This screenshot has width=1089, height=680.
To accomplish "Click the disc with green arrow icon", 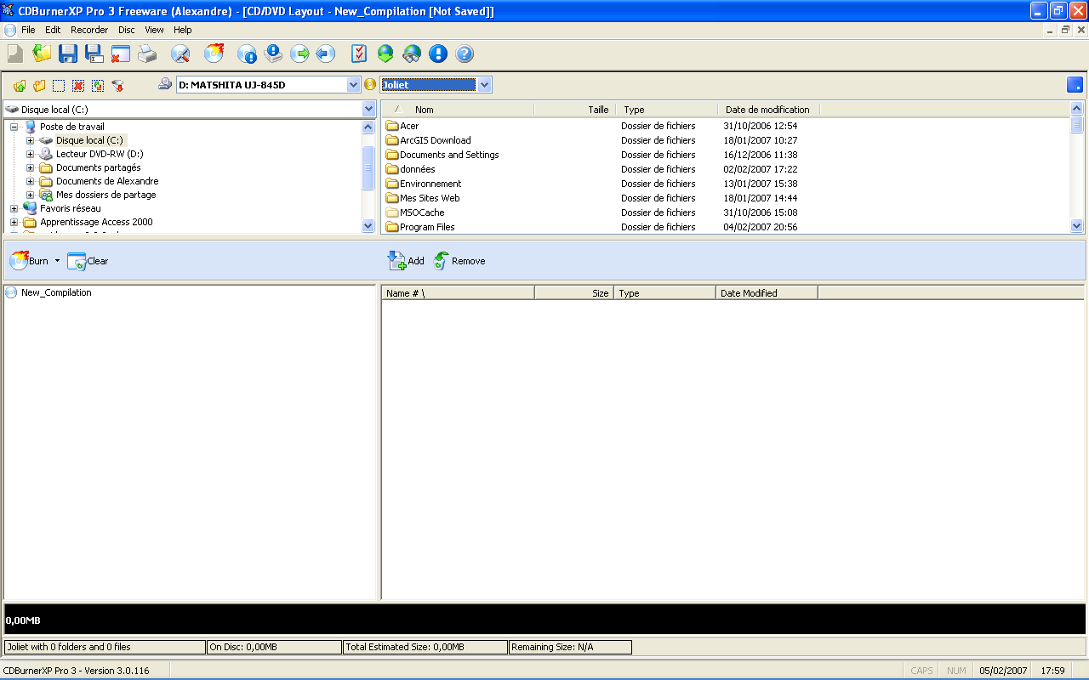I will [x=299, y=54].
